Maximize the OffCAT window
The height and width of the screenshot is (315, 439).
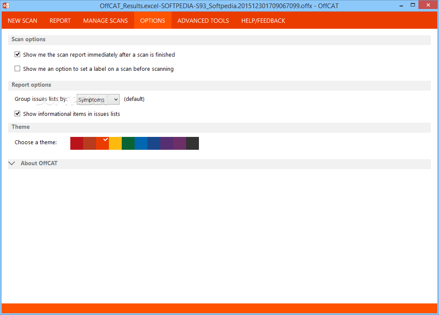pos(413,5)
